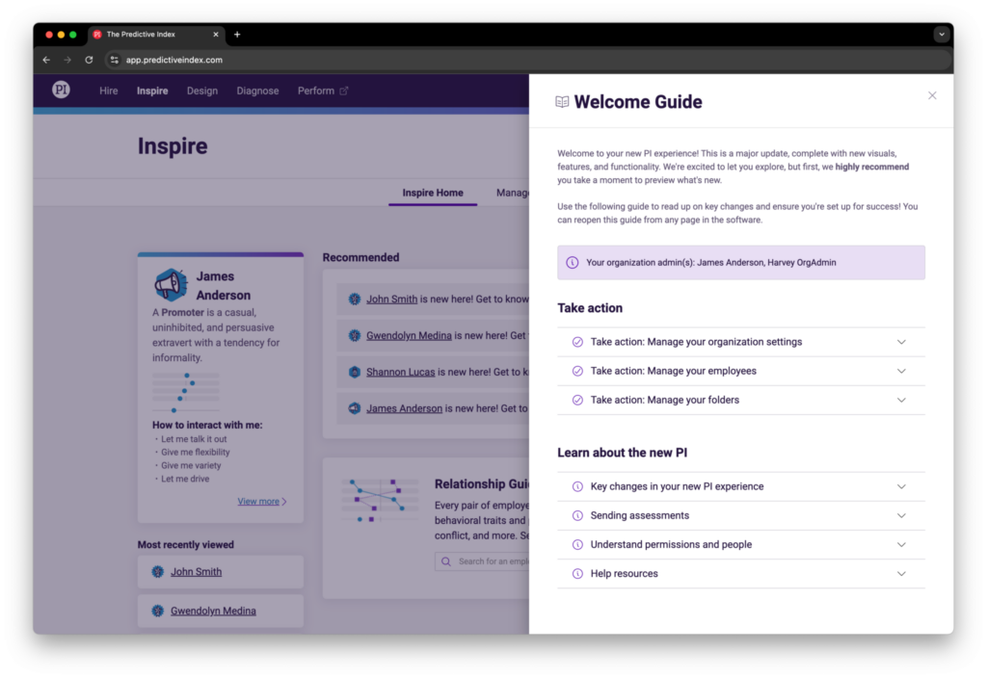
Task: Open the Diagnose menu item
Action: (257, 91)
